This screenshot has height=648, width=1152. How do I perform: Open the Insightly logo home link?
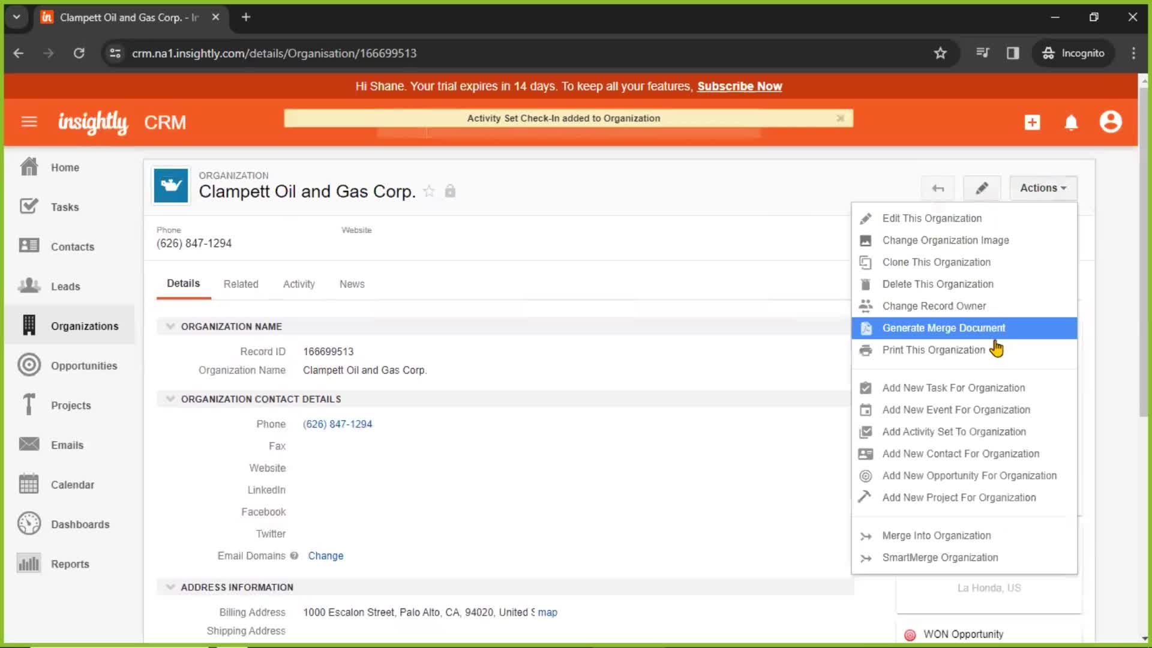coord(93,122)
